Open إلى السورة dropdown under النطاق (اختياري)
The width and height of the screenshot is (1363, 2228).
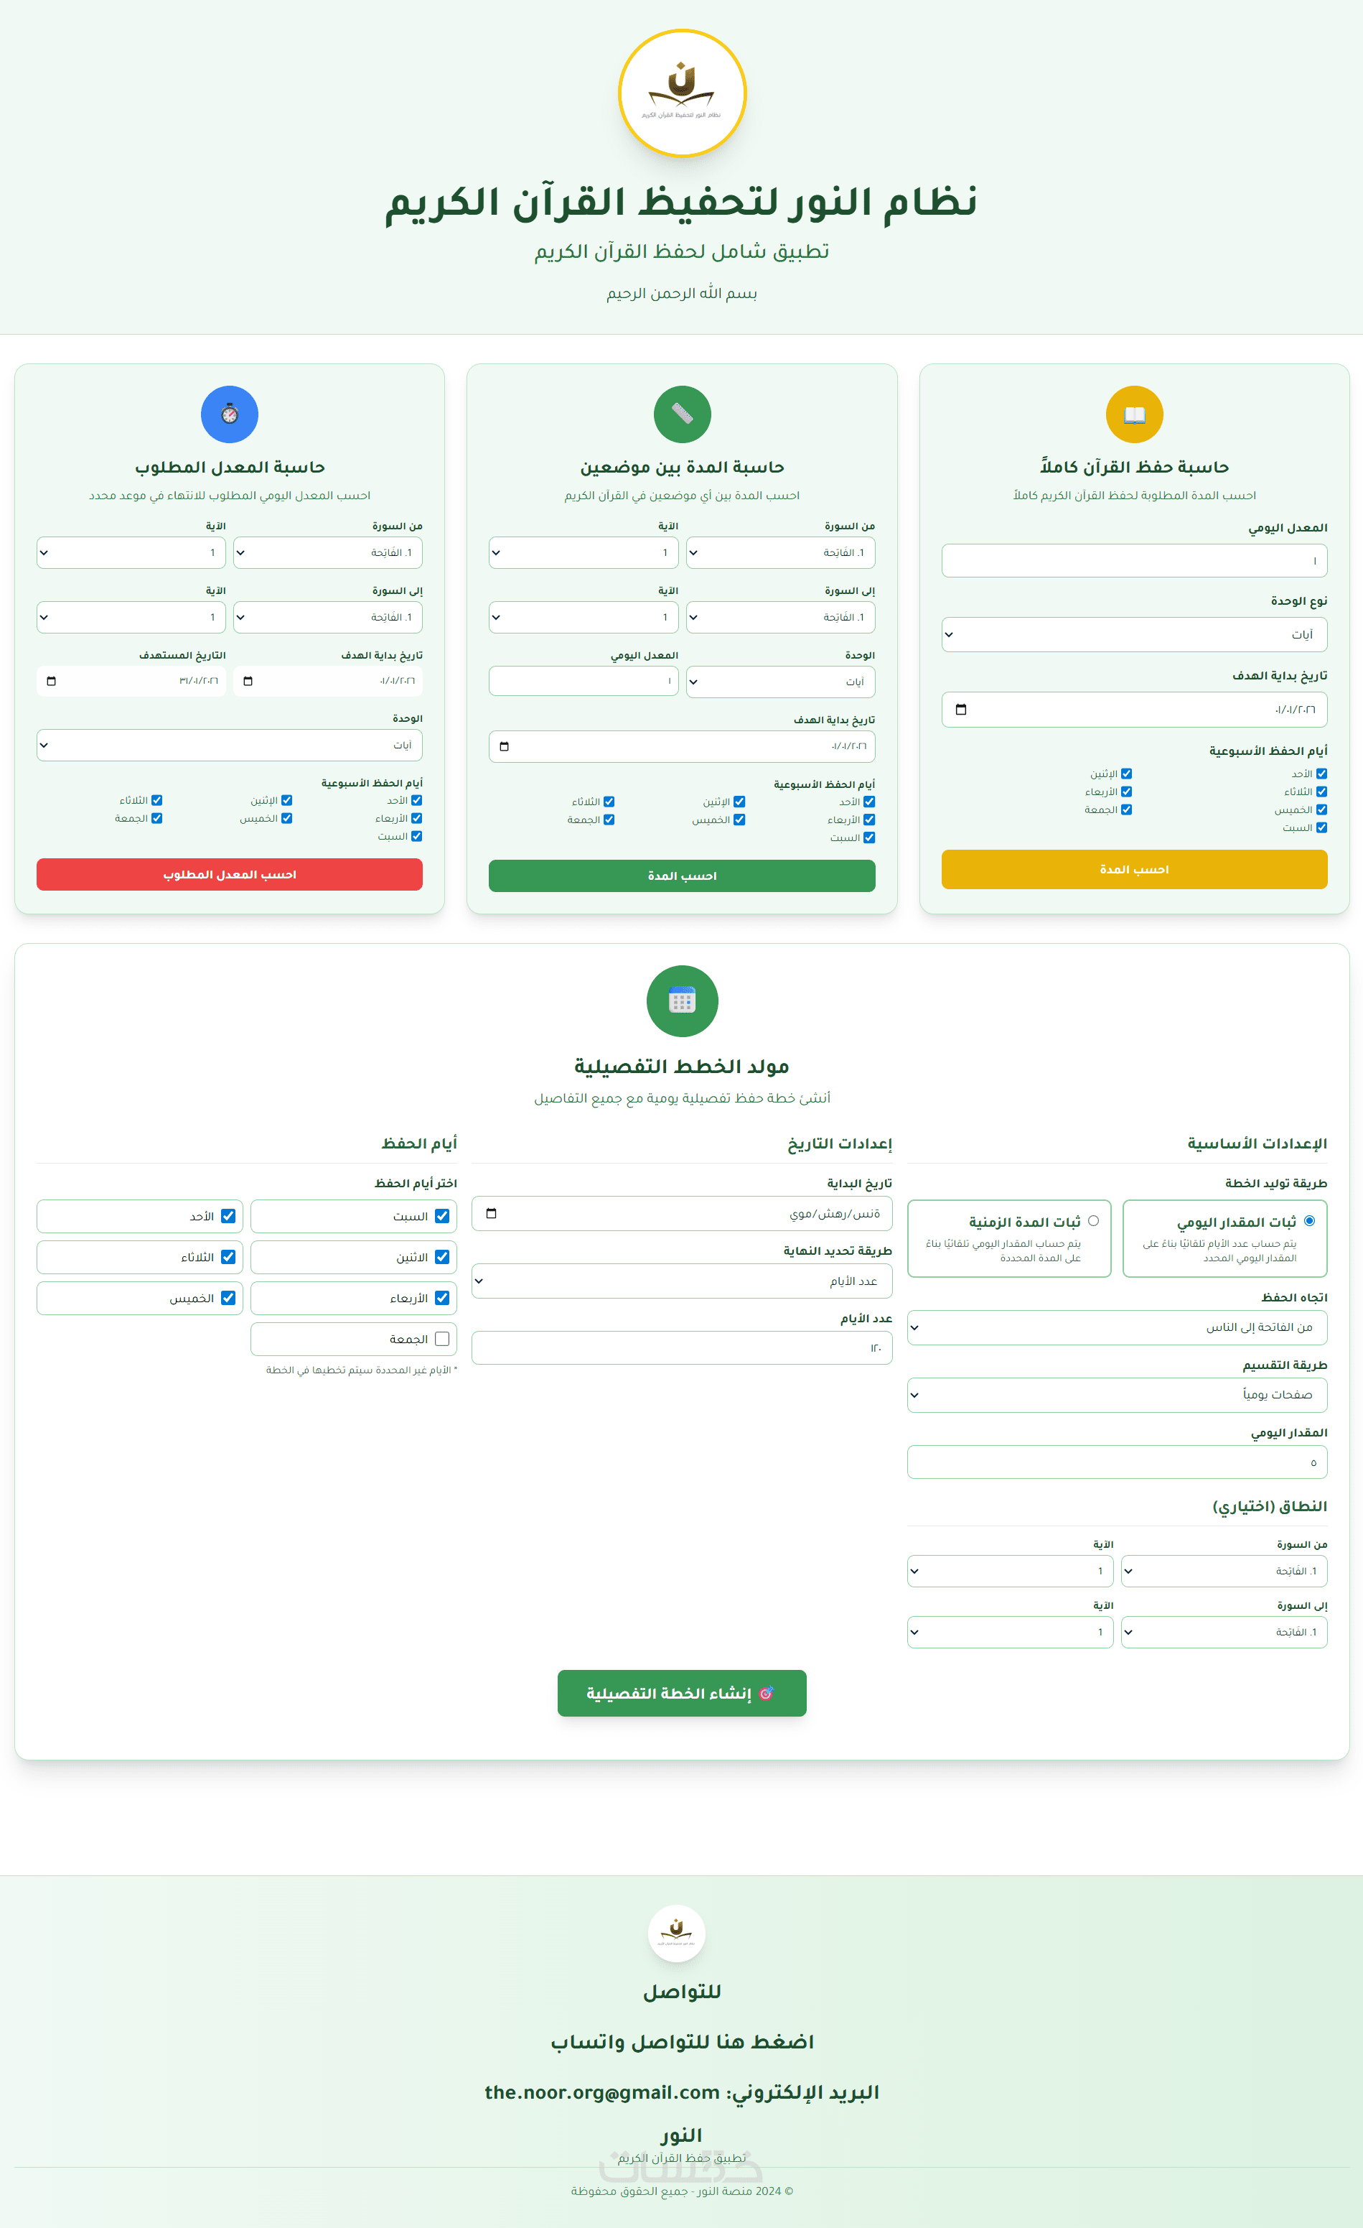pos(1224,1632)
